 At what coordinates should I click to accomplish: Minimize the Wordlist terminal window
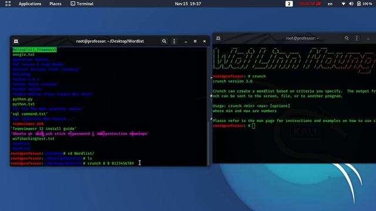[x=186, y=42]
